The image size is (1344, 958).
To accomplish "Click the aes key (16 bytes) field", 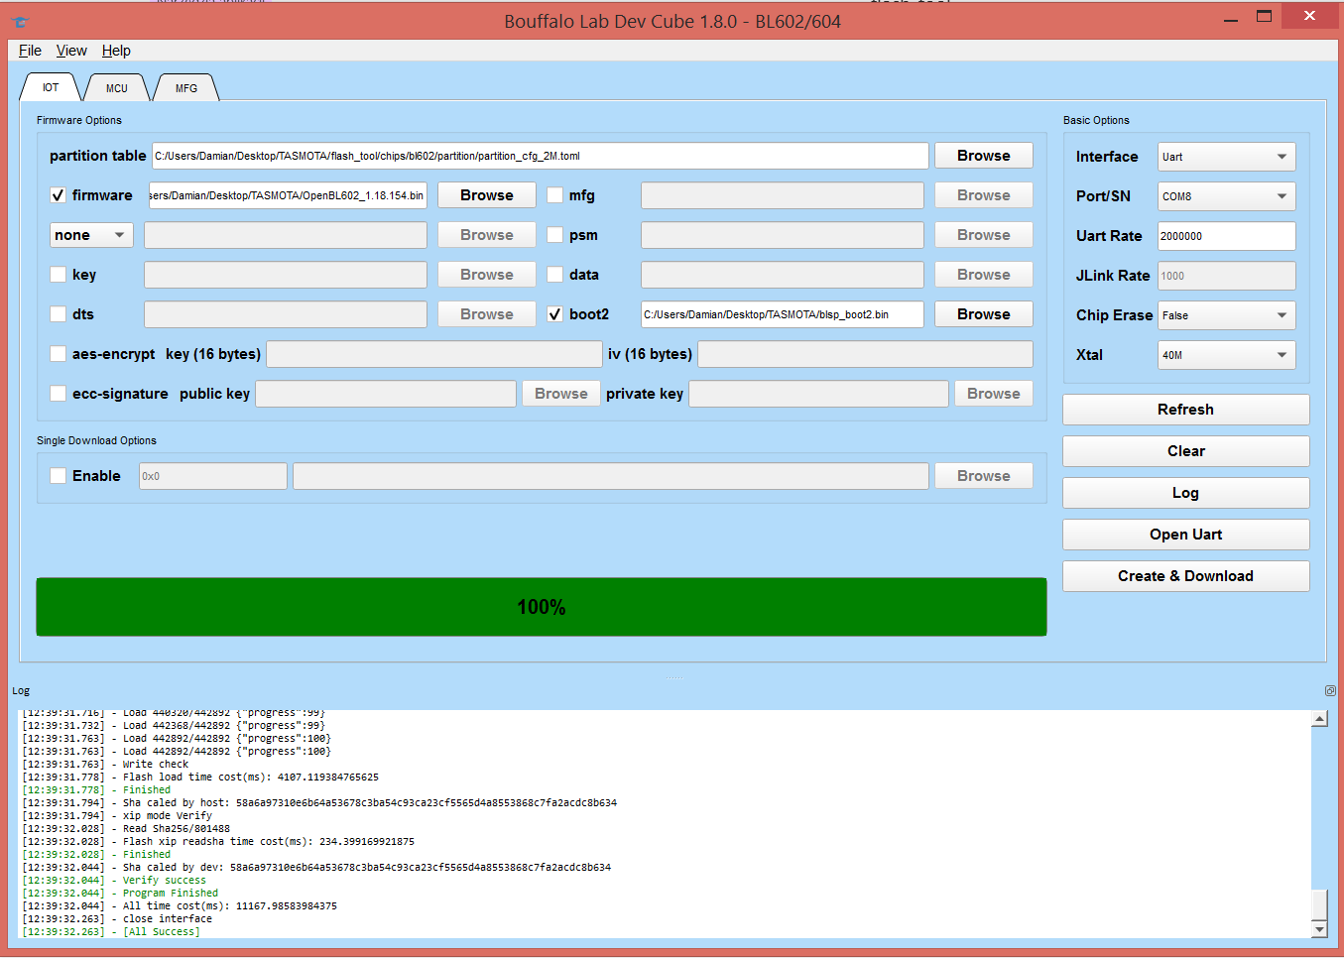I will [434, 354].
